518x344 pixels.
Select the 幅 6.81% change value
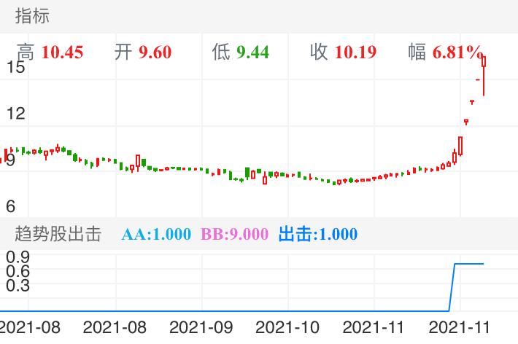[445, 52]
